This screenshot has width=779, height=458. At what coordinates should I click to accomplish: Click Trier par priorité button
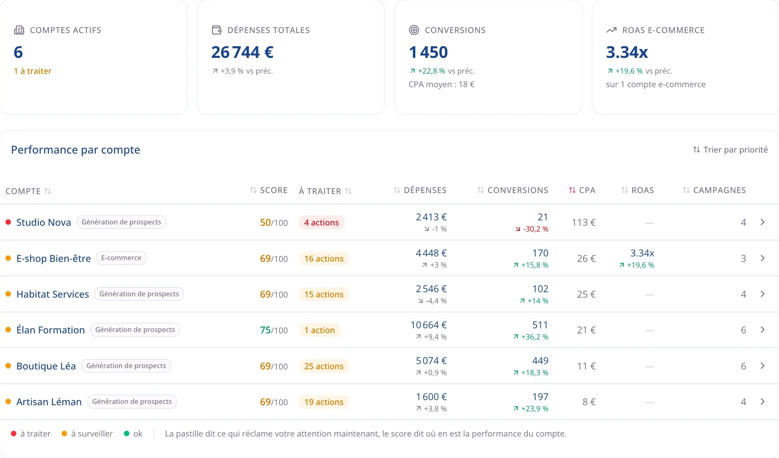730,150
